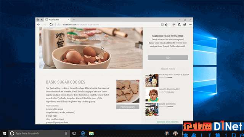Submit newsletter with GO button
Screen dimensions: 244x137
point(168,57)
